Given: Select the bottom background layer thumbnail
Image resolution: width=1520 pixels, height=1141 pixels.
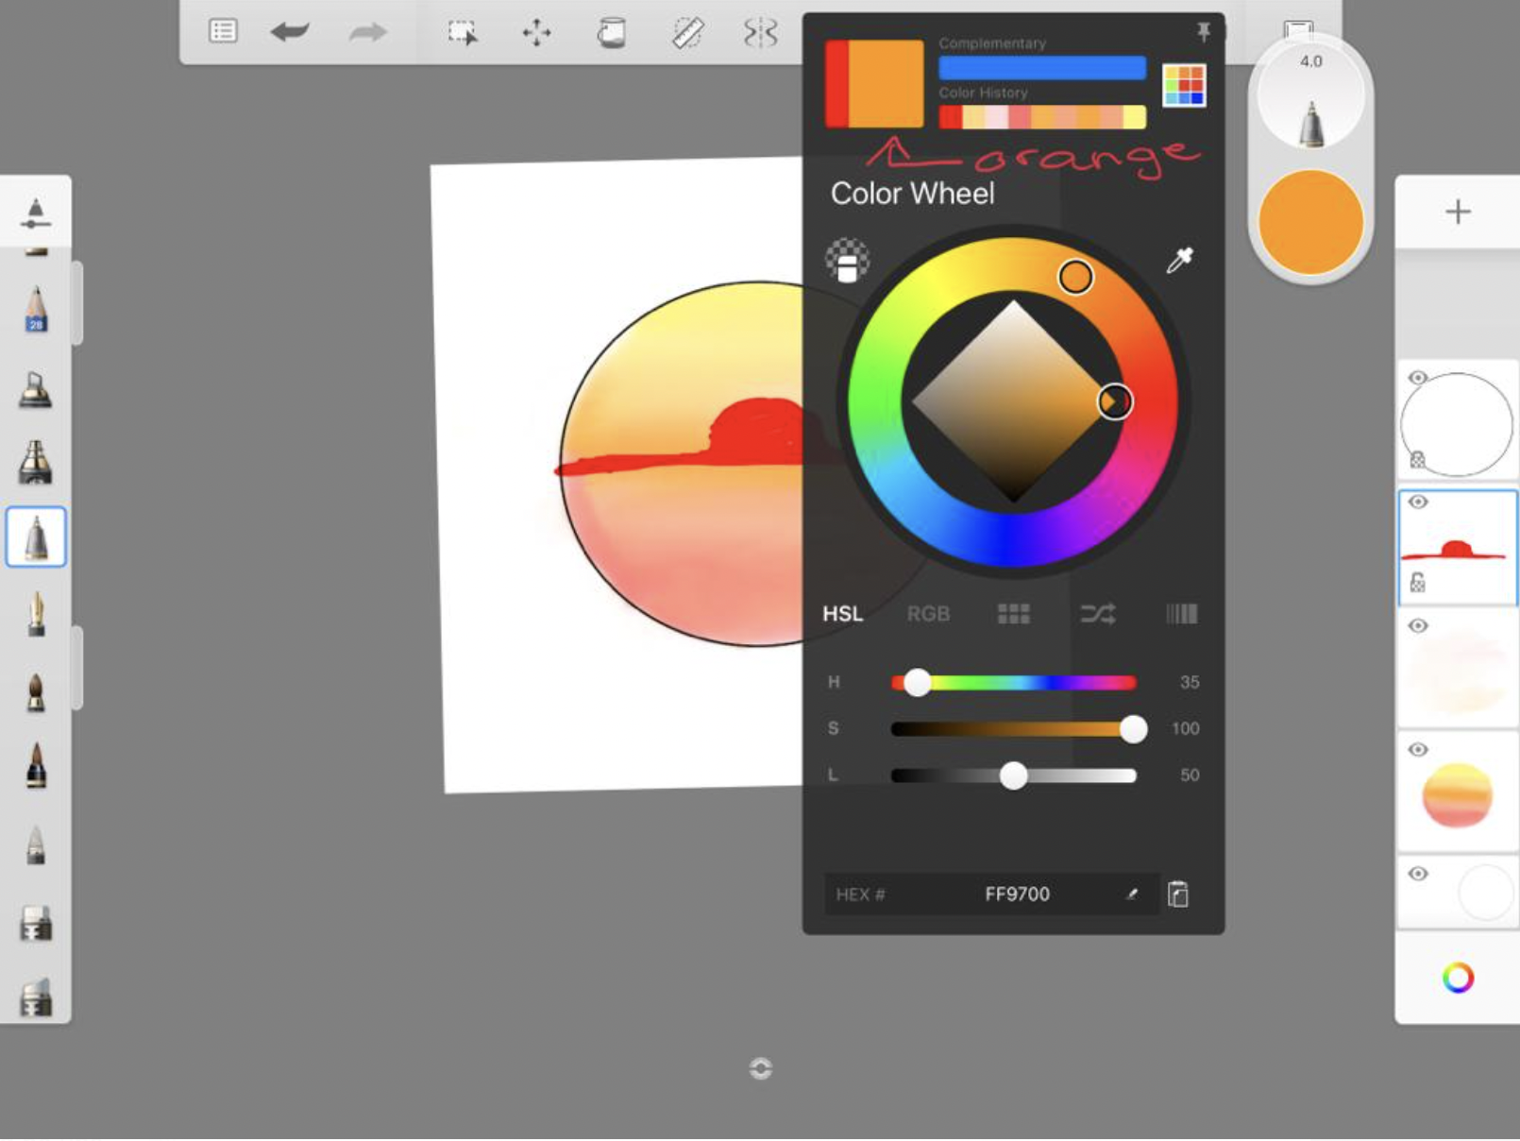Looking at the screenshot, I should pos(1458,892).
